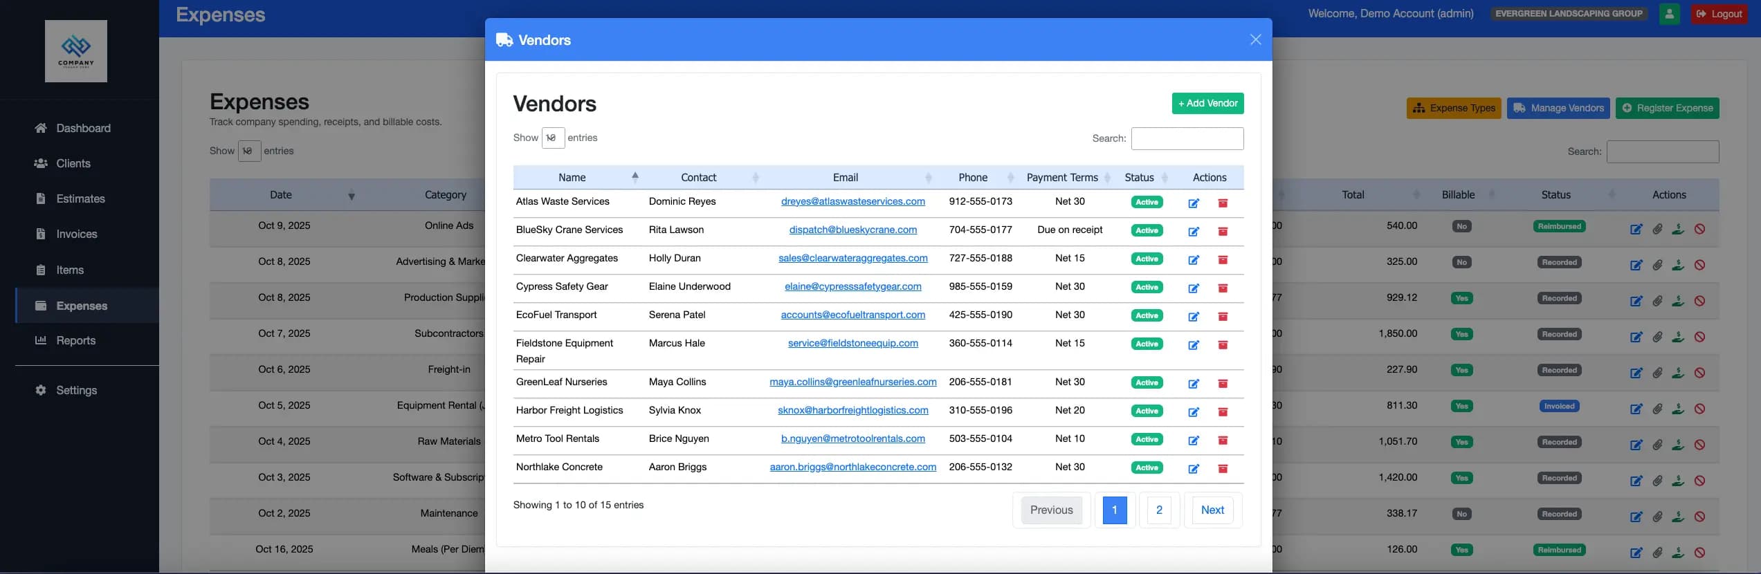Edit the BlueSky Crane Services vendor
Image resolution: width=1761 pixels, height=574 pixels.
pyautogui.click(x=1194, y=232)
